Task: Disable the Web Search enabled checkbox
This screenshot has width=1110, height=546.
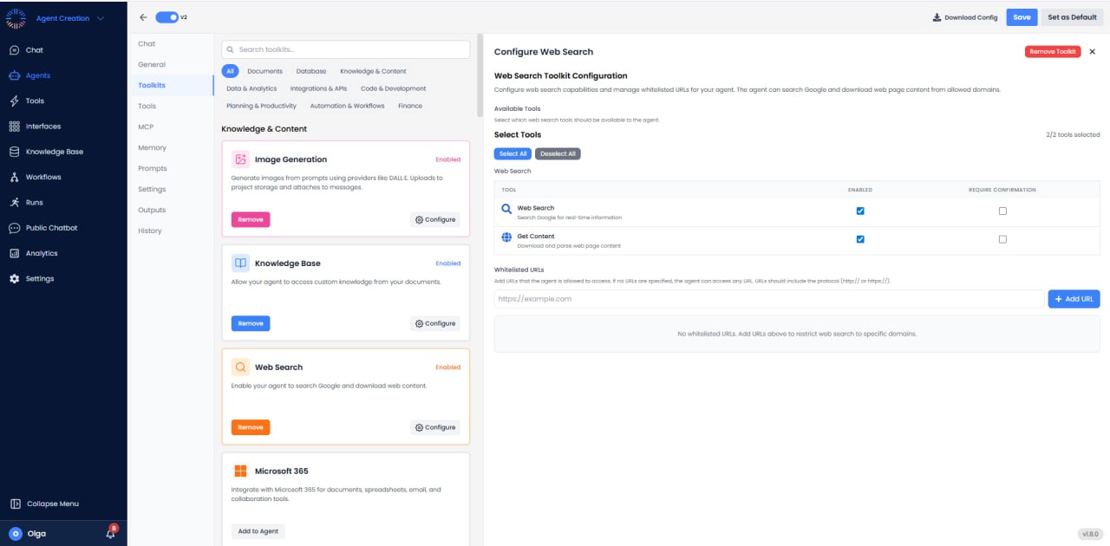Action: (859, 211)
